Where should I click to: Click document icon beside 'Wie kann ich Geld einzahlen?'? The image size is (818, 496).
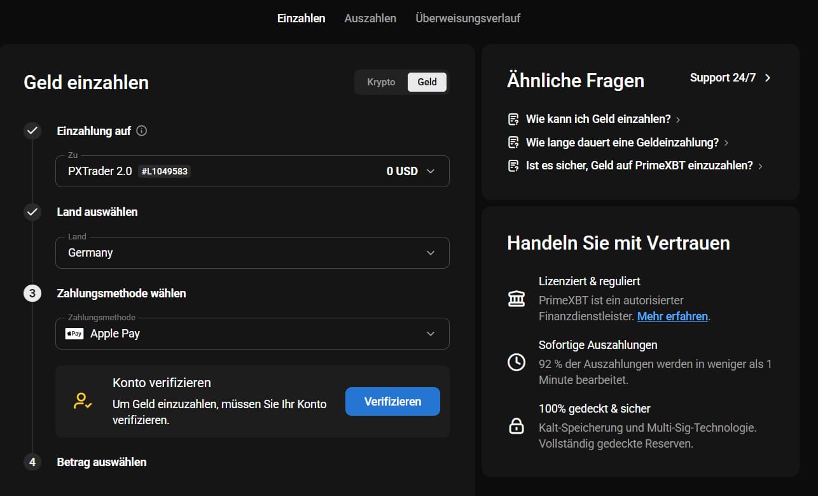pyautogui.click(x=513, y=119)
